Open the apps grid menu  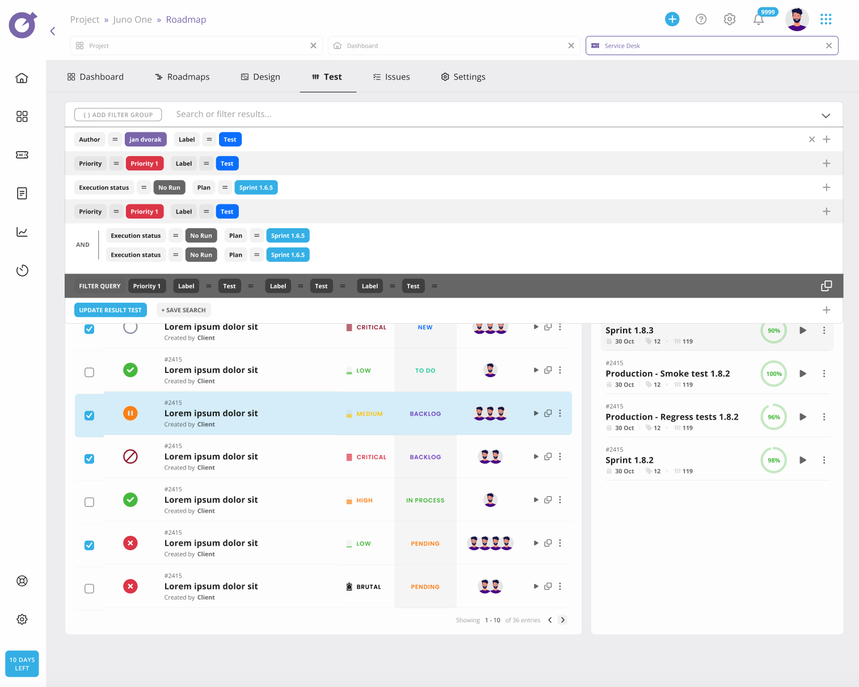tap(826, 19)
